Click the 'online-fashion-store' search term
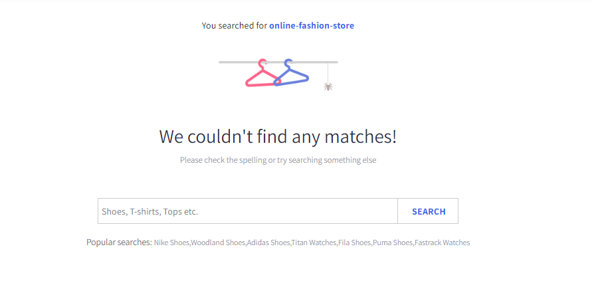592x287 pixels. (312, 26)
